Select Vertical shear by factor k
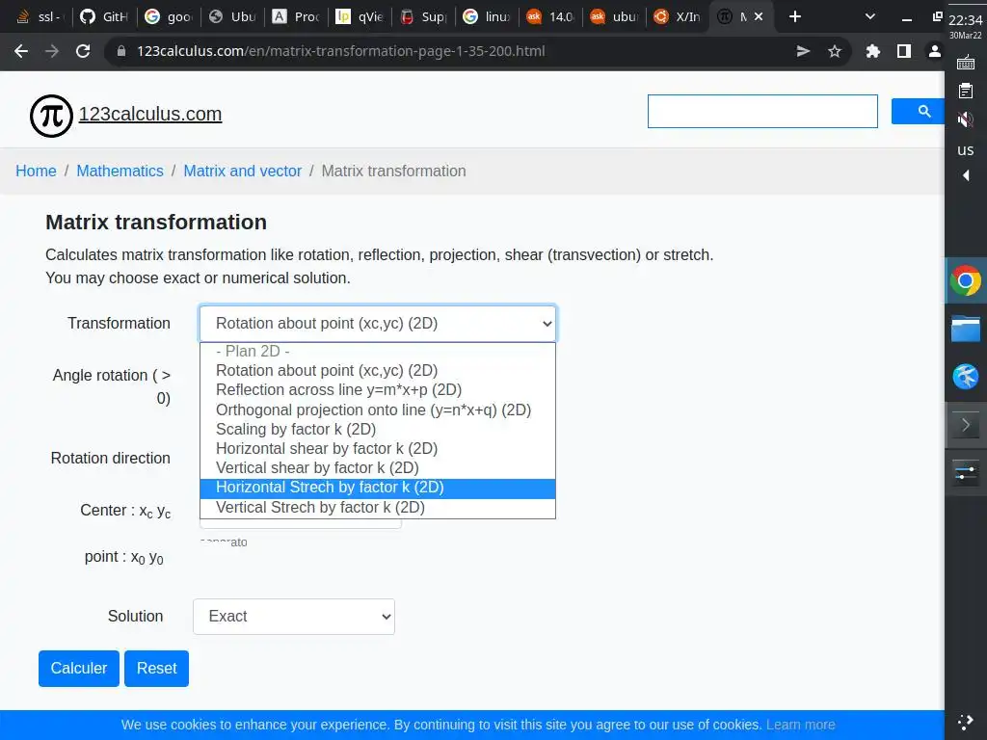987x740 pixels. [378, 467]
